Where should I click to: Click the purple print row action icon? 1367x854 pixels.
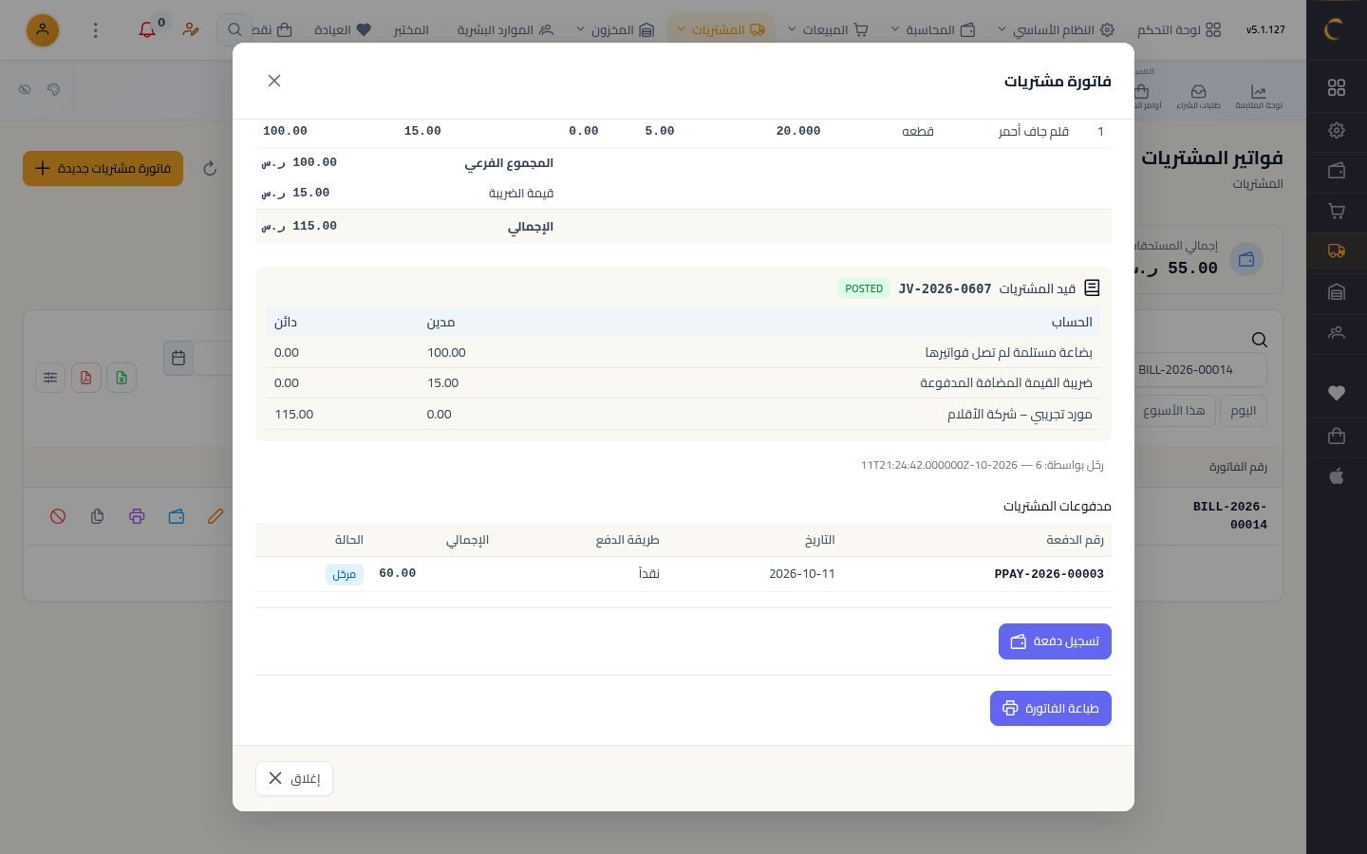pos(137,516)
